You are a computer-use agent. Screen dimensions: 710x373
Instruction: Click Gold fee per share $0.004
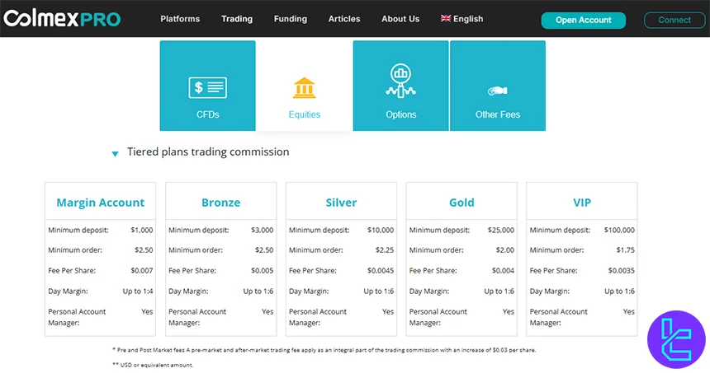pyautogui.click(x=503, y=271)
